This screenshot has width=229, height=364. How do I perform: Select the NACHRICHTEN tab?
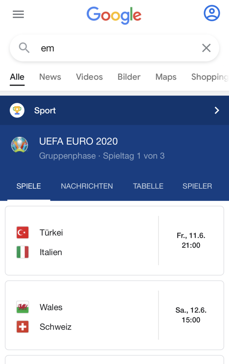click(x=87, y=186)
